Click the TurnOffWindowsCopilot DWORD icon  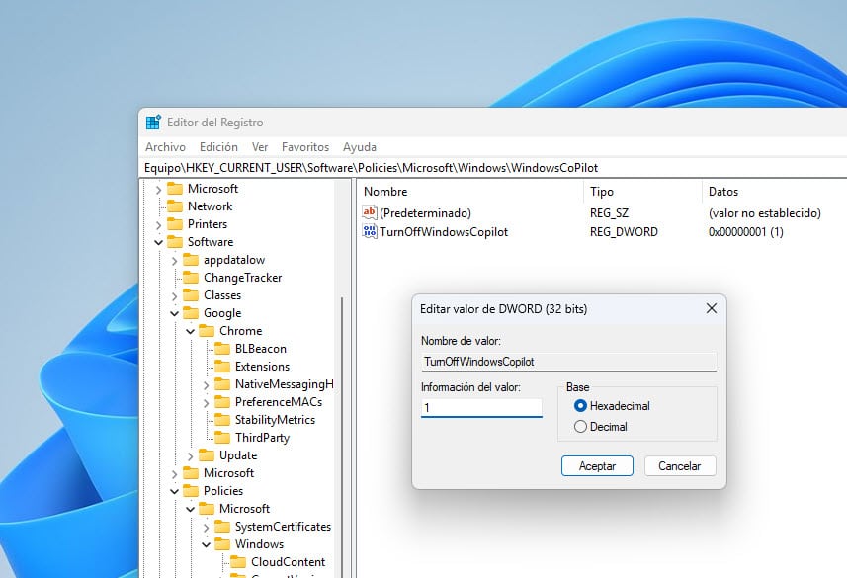pos(370,232)
